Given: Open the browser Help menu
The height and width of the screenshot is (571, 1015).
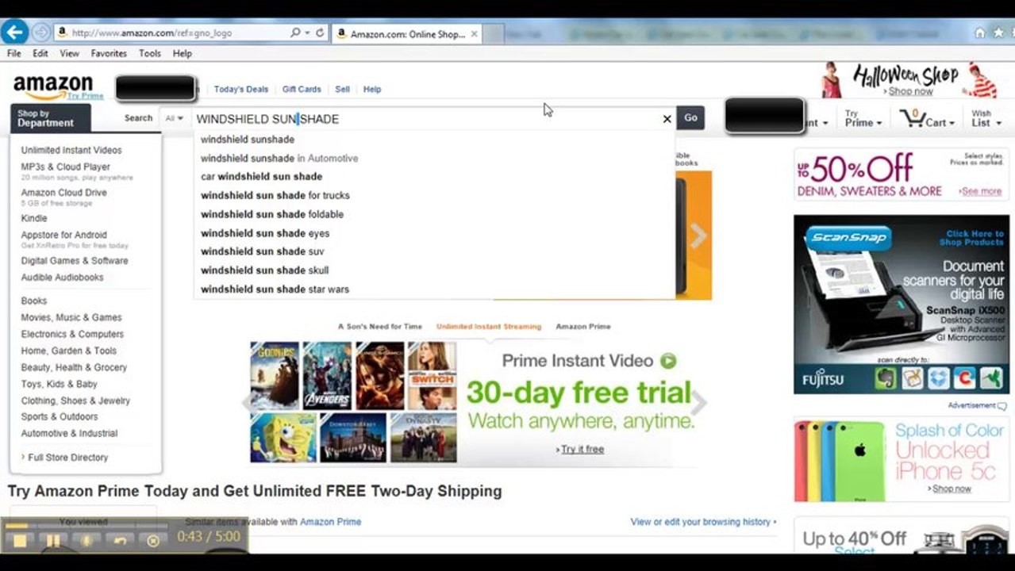Looking at the screenshot, I should click(x=183, y=54).
